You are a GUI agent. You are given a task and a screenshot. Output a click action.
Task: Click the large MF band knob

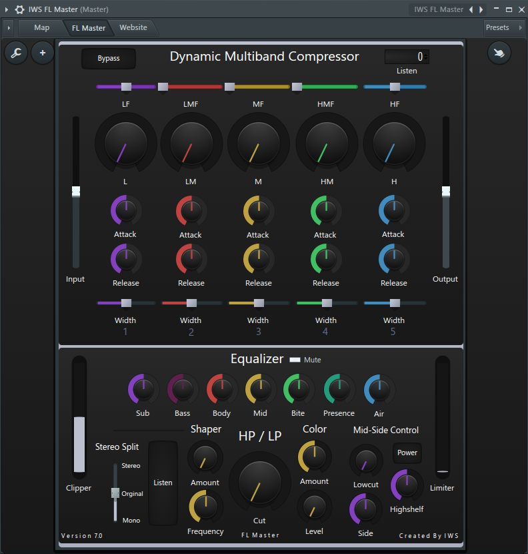259,143
